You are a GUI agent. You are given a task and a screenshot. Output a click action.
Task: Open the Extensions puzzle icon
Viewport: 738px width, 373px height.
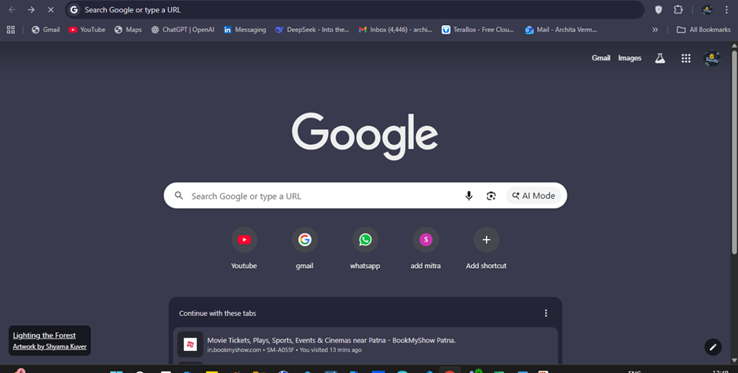click(678, 9)
